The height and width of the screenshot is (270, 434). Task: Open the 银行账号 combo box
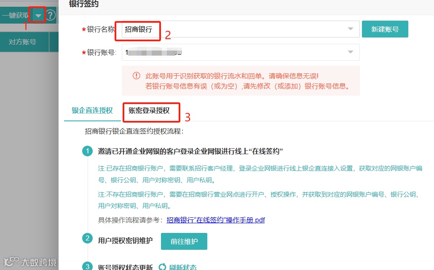point(241,52)
